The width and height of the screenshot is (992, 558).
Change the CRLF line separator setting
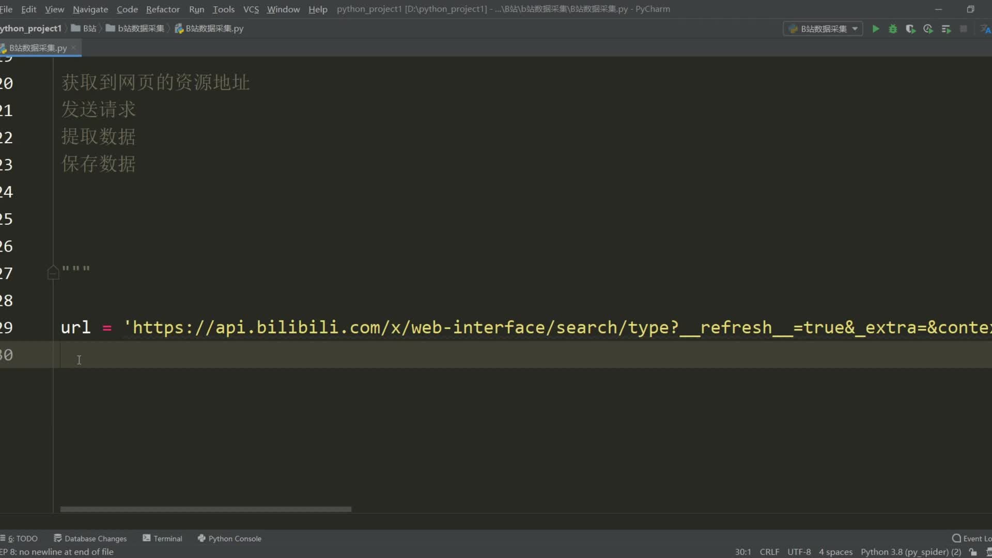point(769,552)
